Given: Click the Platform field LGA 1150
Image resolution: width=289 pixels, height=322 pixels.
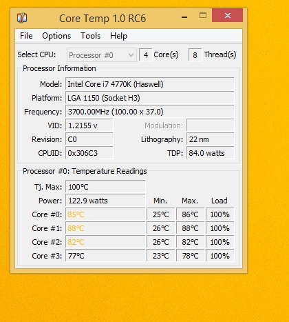Looking at the screenshot, I should [x=150, y=98].
